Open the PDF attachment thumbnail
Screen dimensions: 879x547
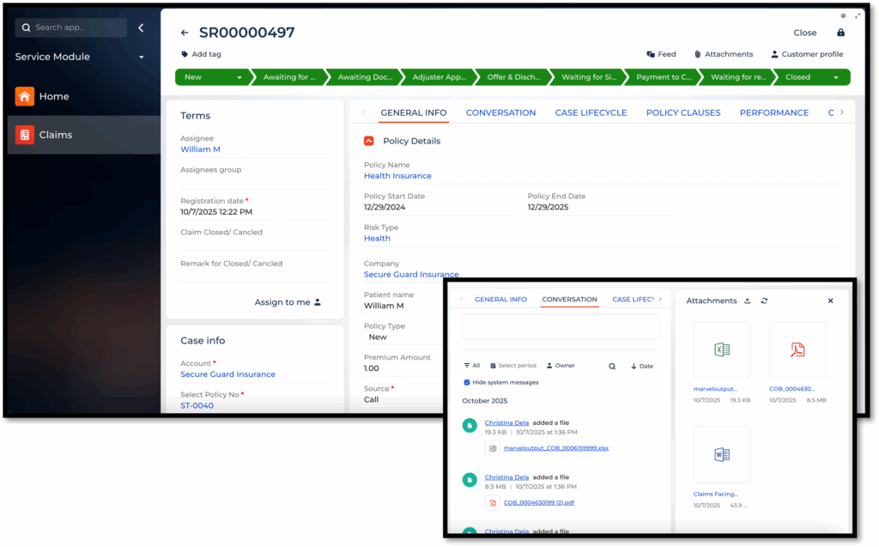pyautogui.click(x=797, y=349)
